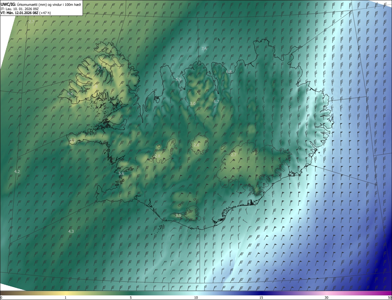Select the 2.6 value on Hofsjökull glacier

tap(196, 145)
